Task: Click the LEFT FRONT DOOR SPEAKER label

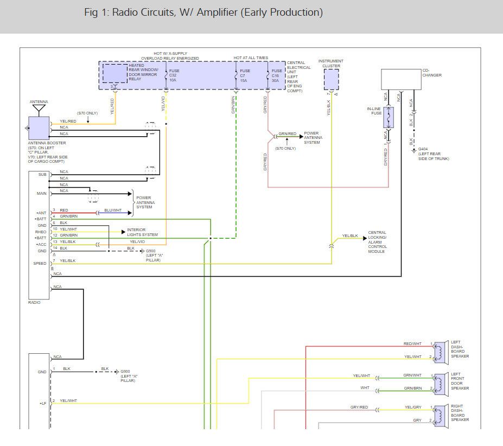Action: [460, 381]
